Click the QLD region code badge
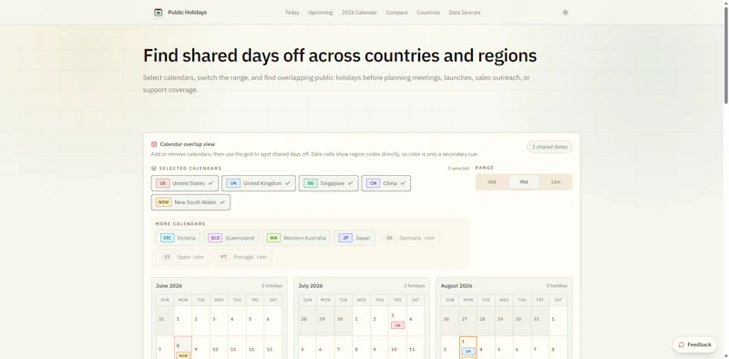The height and width of the screenshot is (359, 729). click(x=215, y=238)
